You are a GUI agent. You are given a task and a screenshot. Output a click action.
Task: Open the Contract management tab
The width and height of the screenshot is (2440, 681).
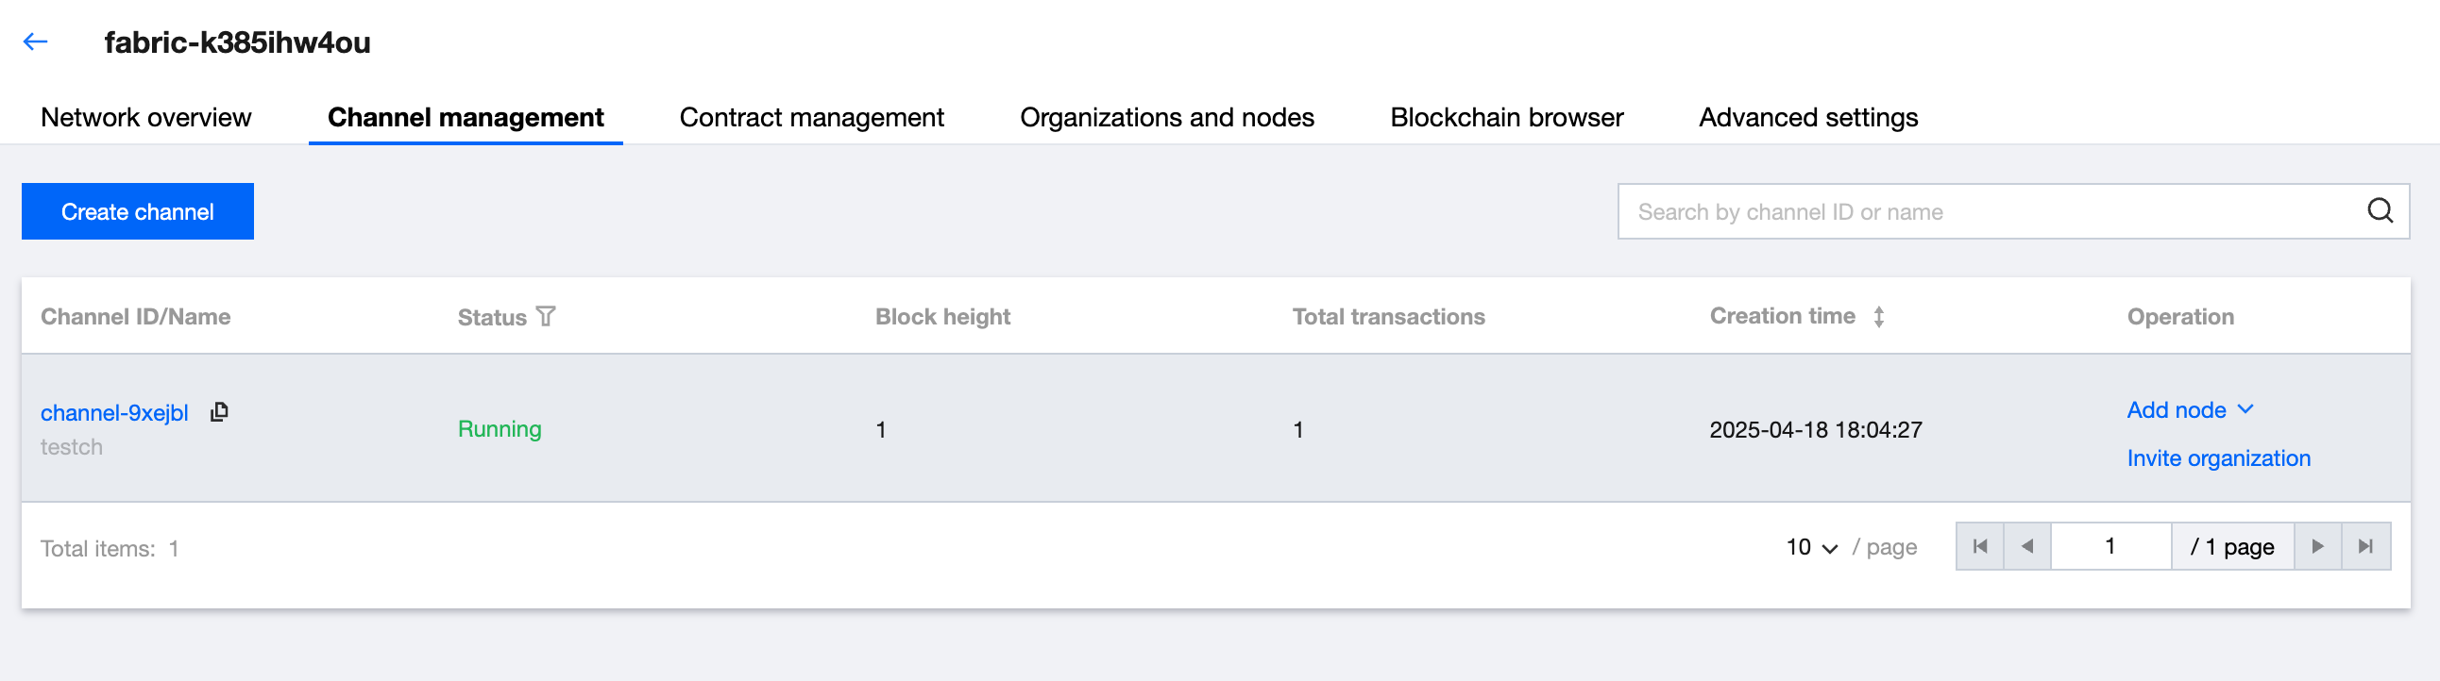(x=811, y=117)
